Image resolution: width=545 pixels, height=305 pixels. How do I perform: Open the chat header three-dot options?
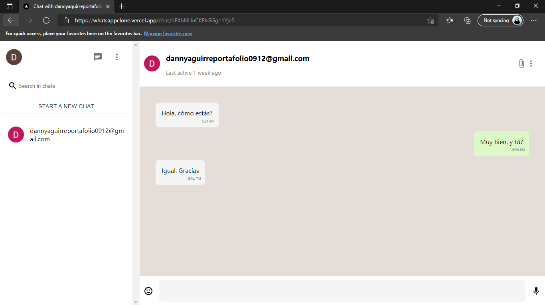click(531, 63)
